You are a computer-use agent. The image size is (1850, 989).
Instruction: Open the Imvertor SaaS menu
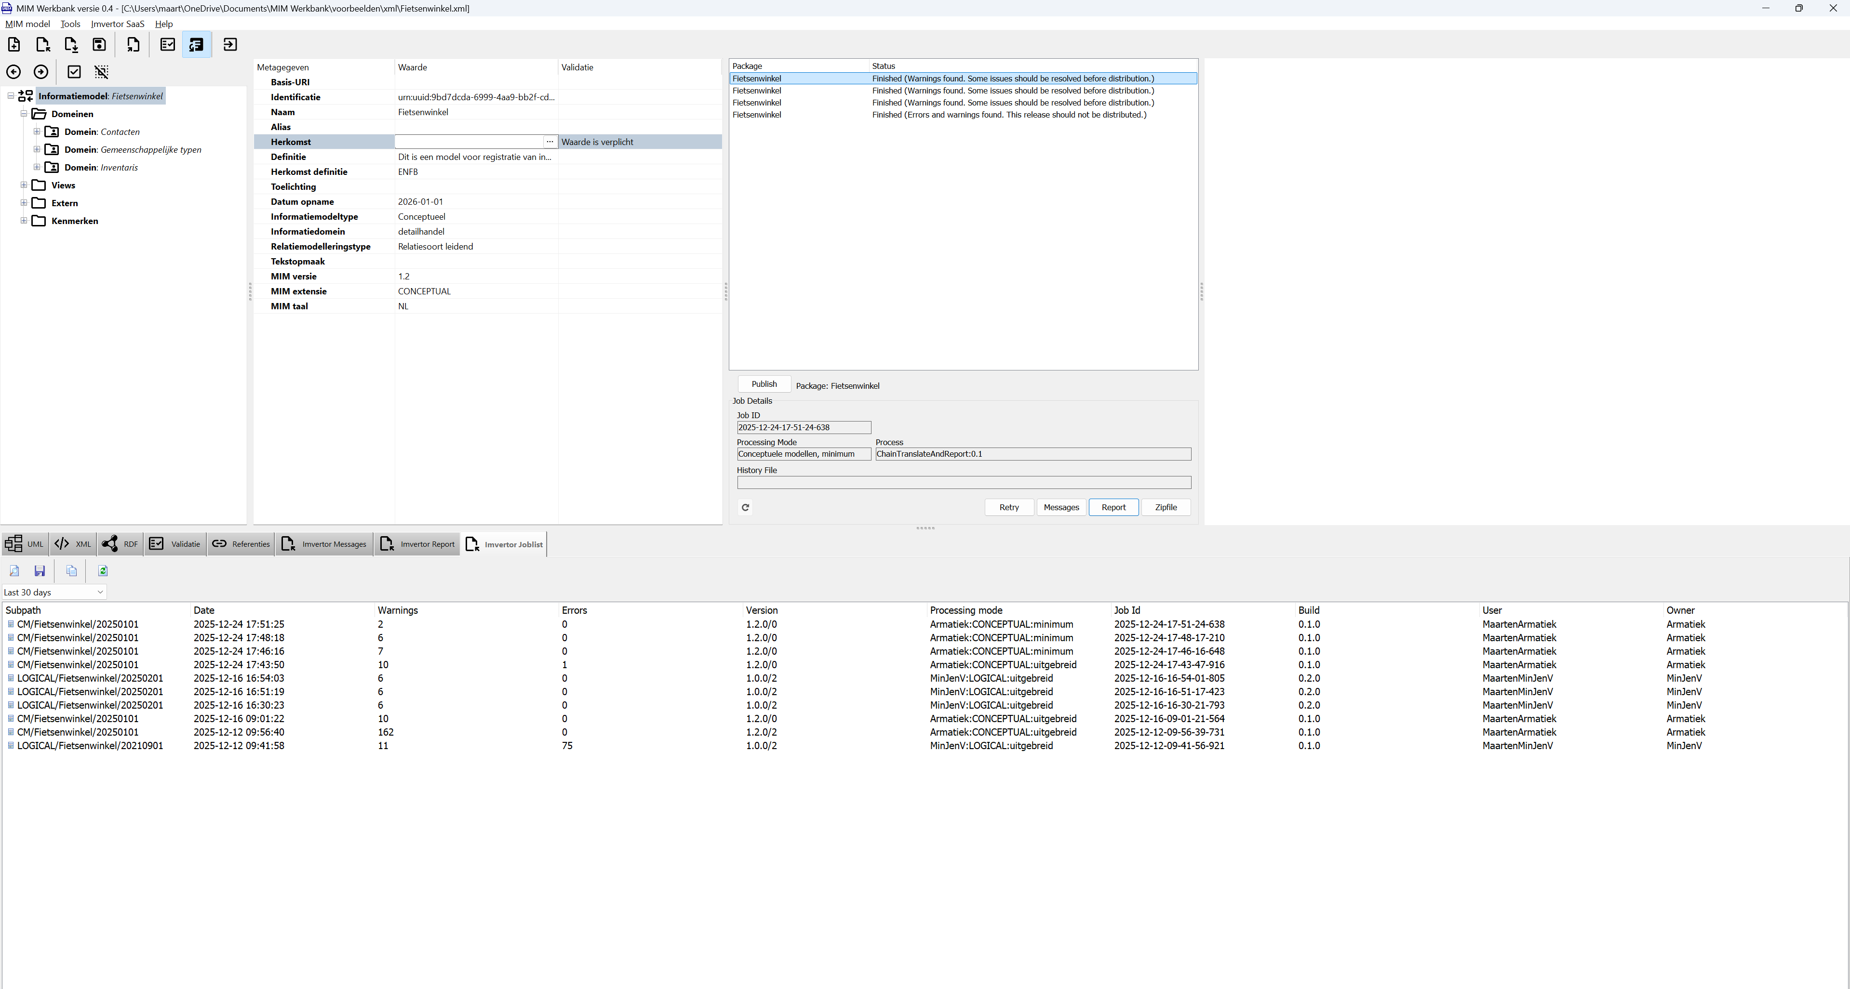(x=117, y=24)
